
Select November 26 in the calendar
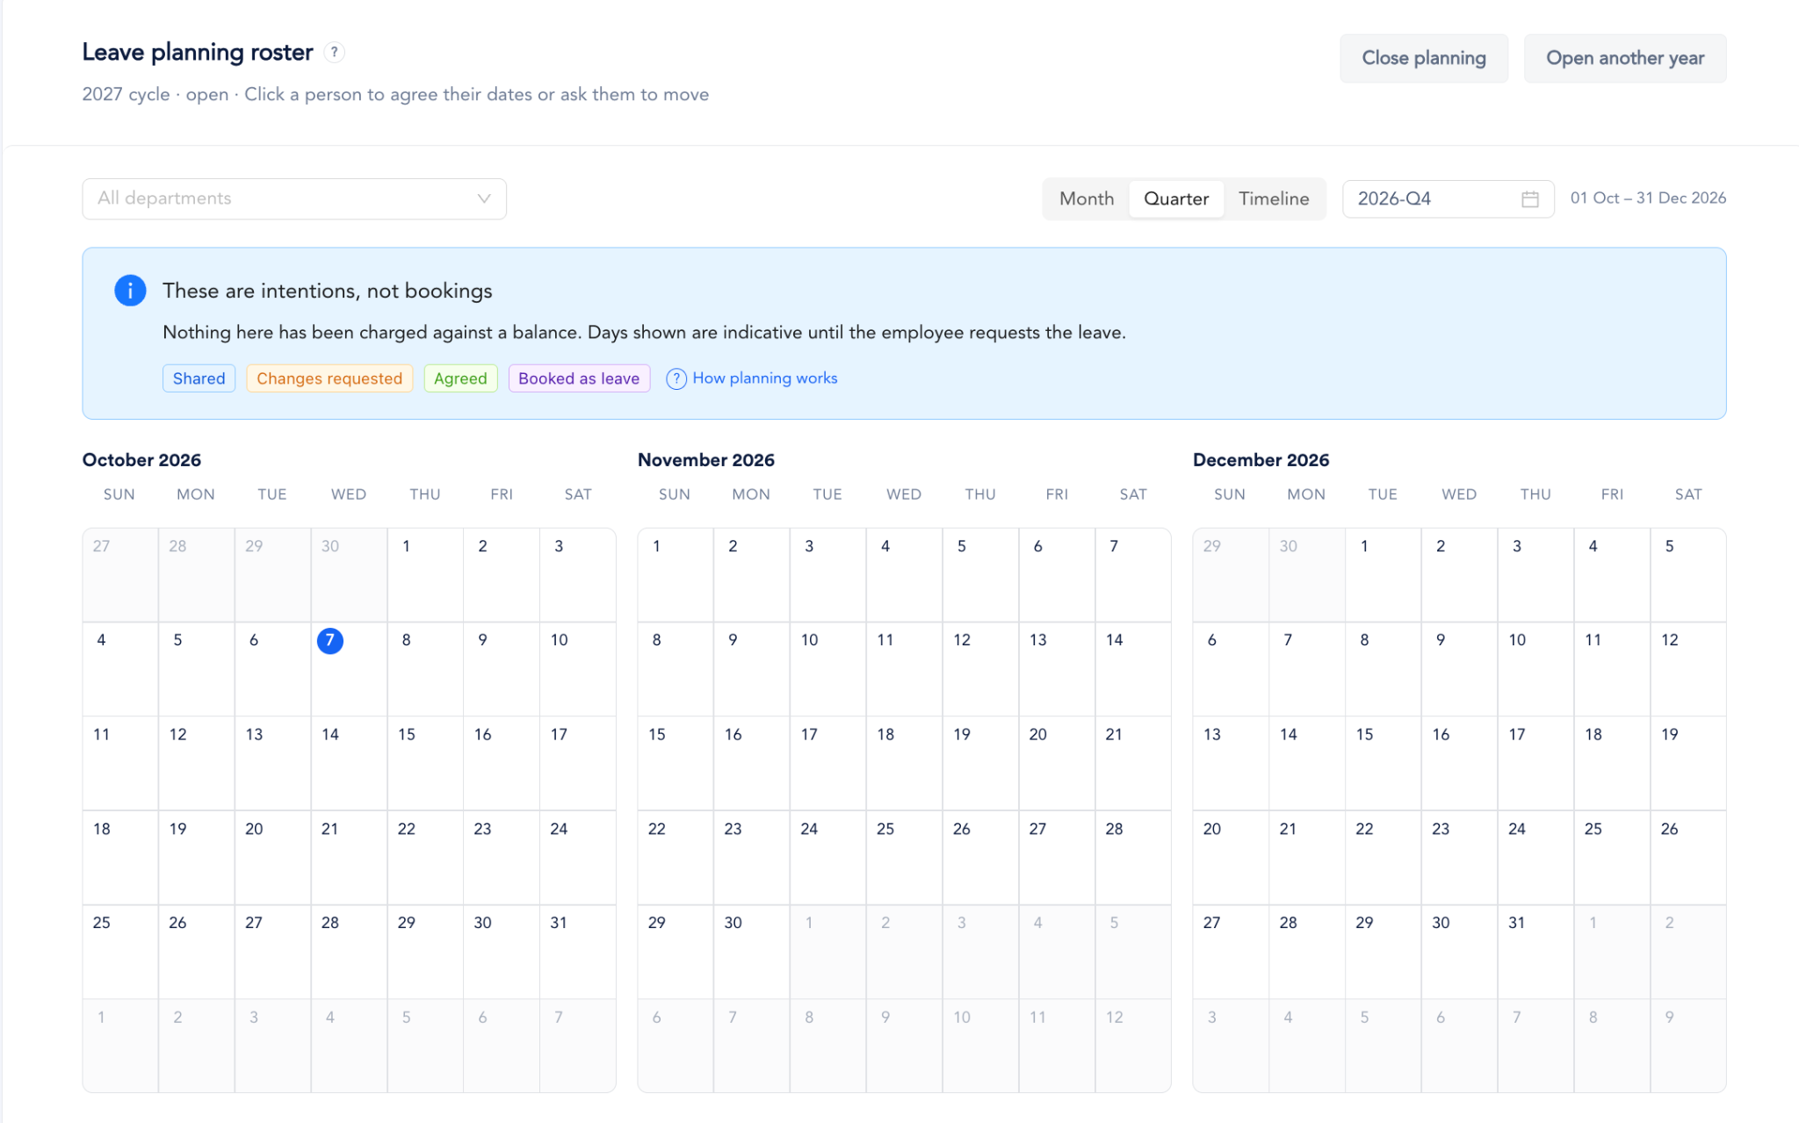pyautogui.click(x=980, y=858)
